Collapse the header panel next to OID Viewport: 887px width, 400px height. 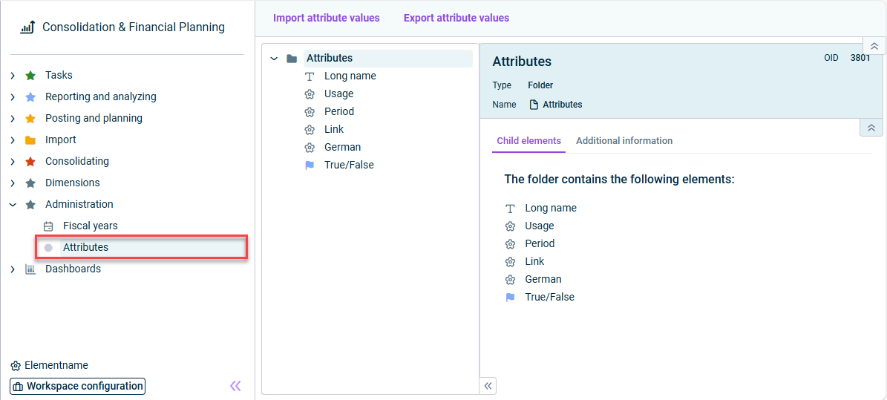[874, 46]
